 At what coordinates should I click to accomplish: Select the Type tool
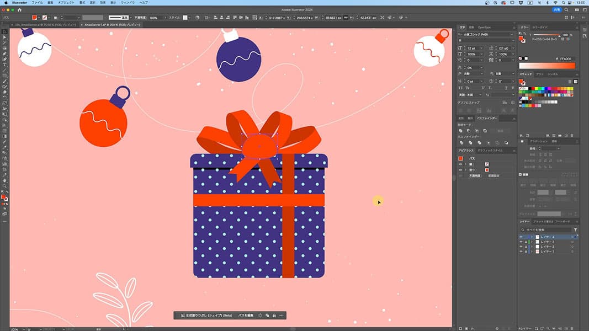point(4,65)
